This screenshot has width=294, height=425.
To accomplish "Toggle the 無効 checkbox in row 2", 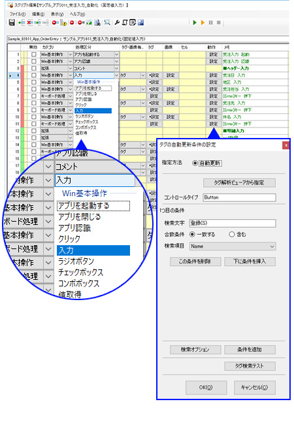I will pos(33,61).
